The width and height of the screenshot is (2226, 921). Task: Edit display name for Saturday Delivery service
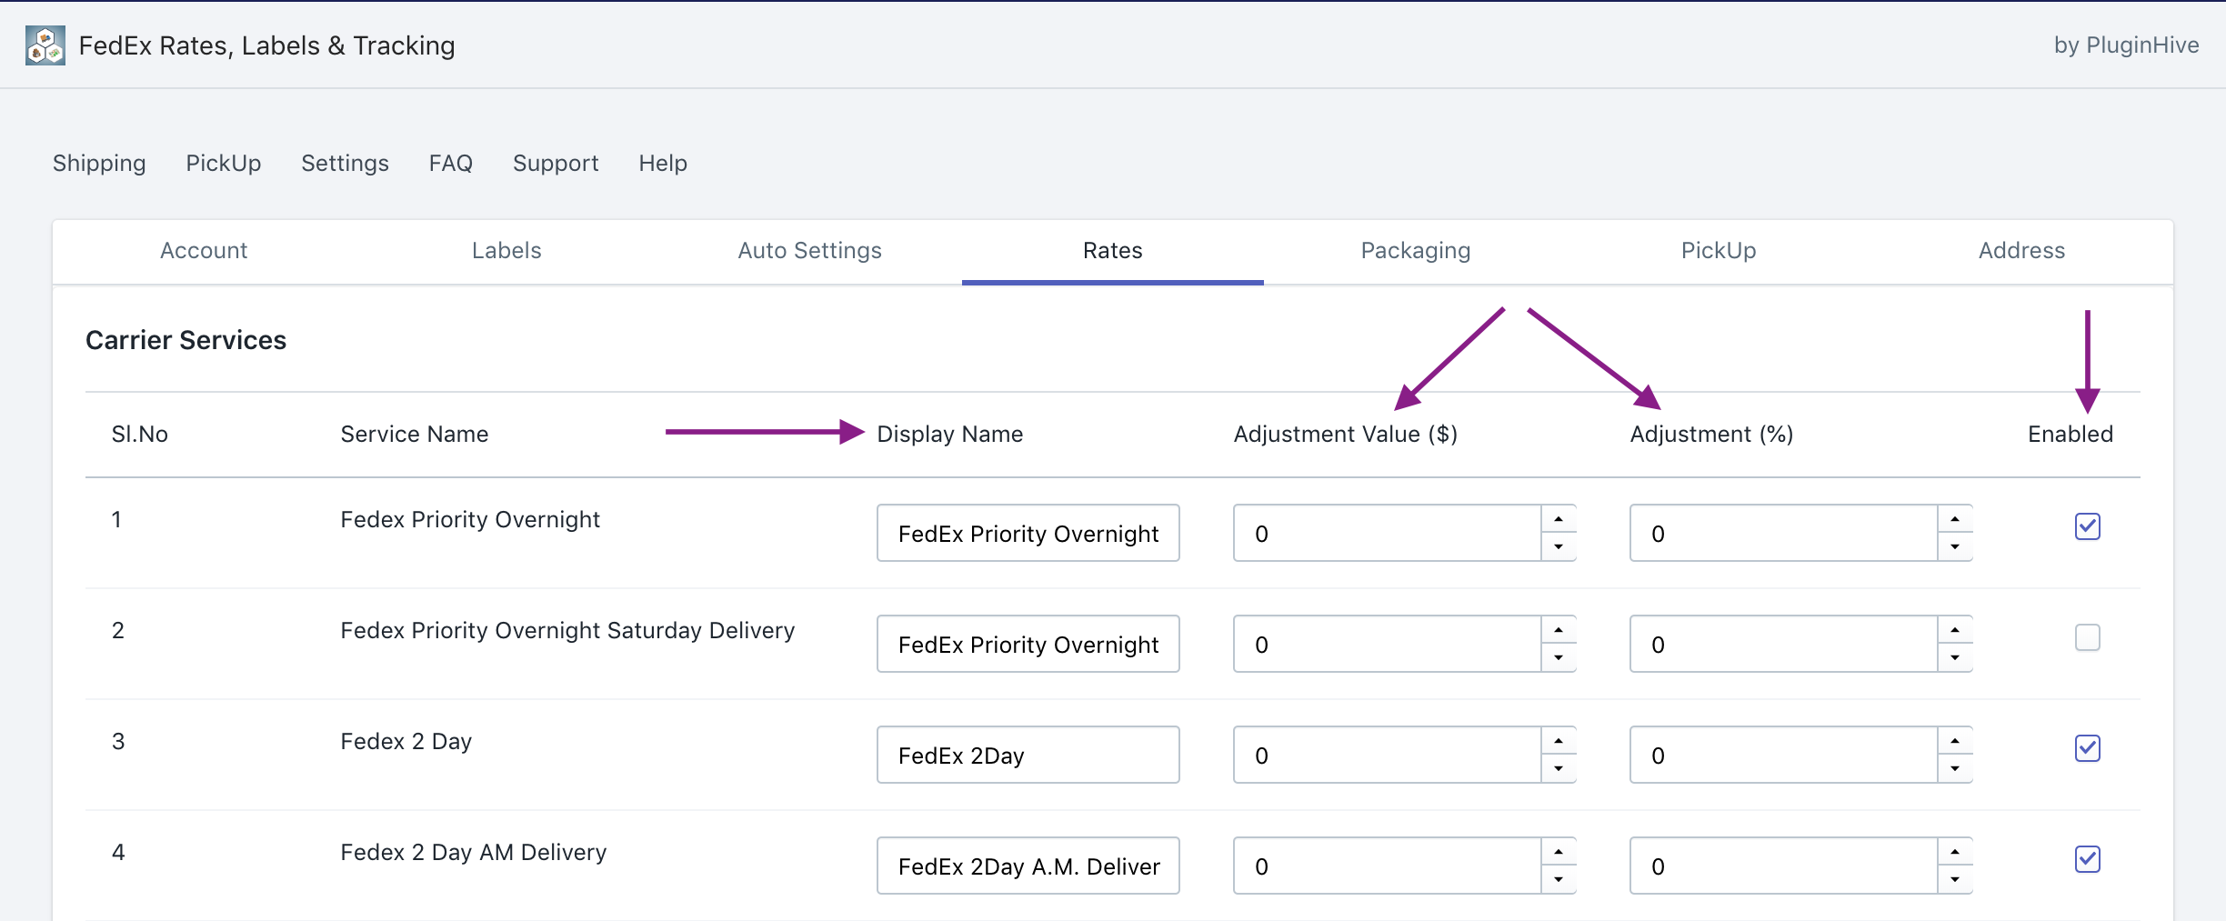point(1028,644)
